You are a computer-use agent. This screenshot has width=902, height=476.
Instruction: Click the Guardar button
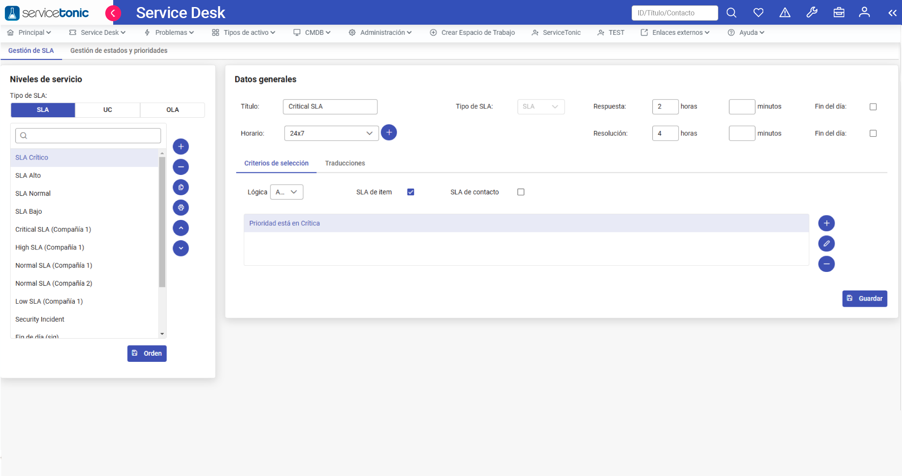click(x=865, y=299)
